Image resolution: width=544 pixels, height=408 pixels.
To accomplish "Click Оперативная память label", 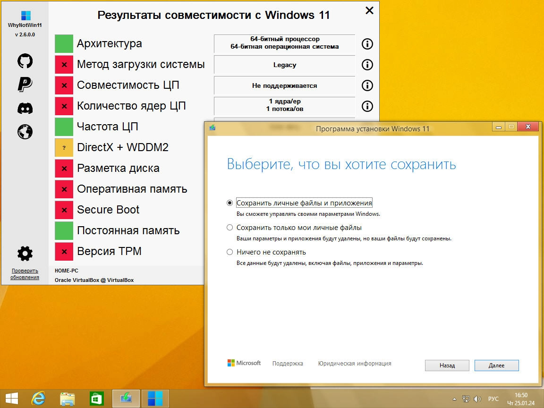I will 132,189.
